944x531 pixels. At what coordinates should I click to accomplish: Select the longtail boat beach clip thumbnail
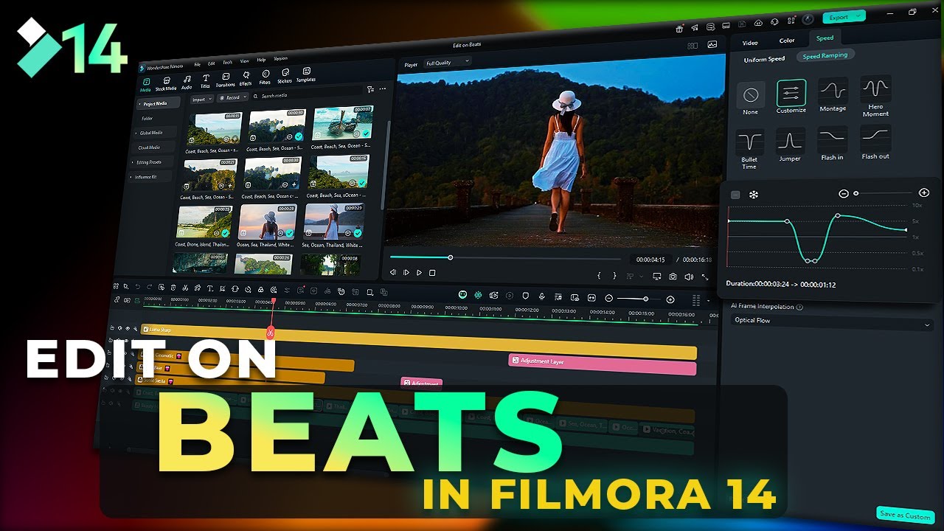coord(343,123)
